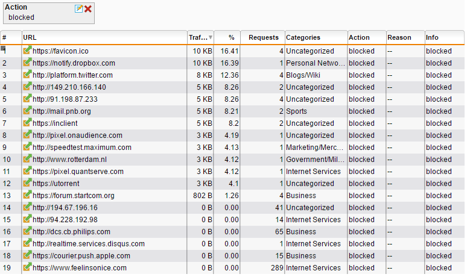Click the link icon beside www.rotterdam.nl
Image resolution: width=470 pixels, height=277 pixels.
(27, 158)
